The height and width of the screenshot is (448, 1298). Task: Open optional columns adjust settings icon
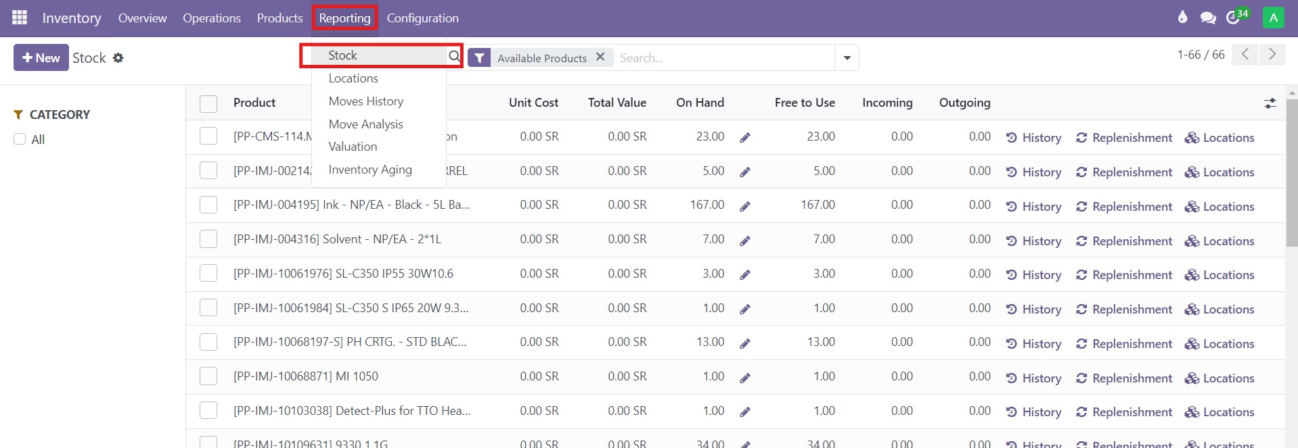(1270, 103)
